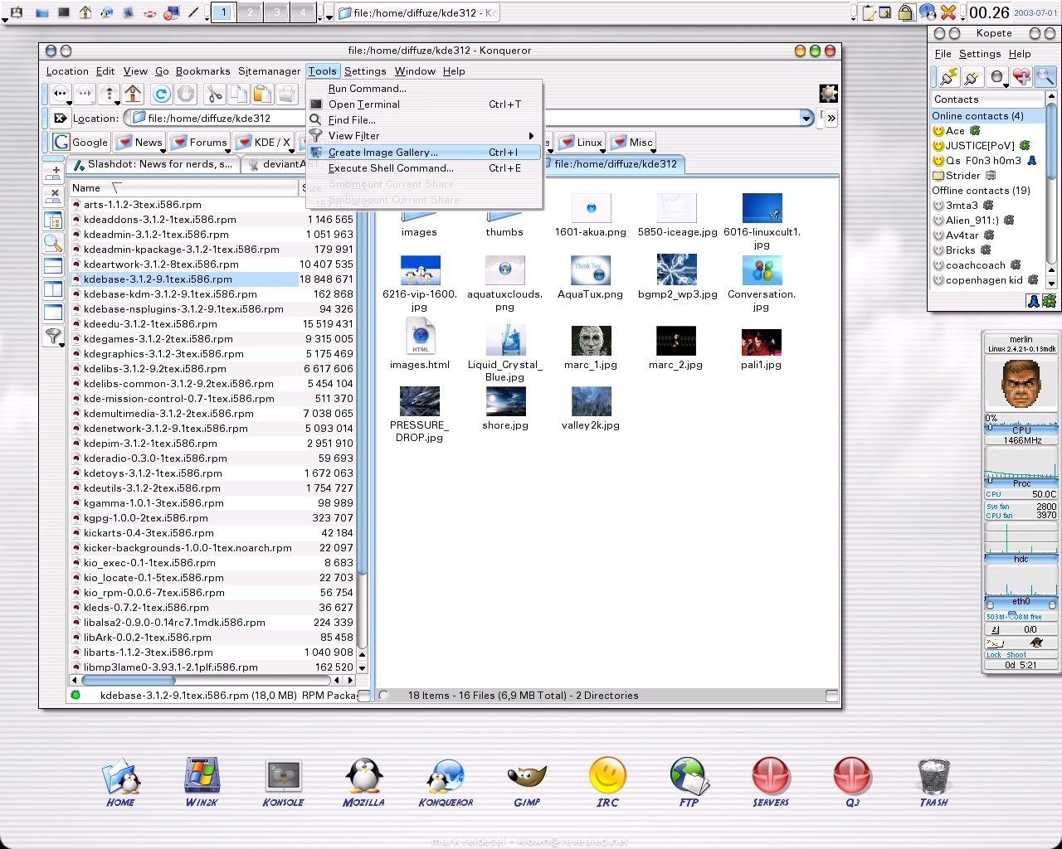Click the new tab icon in side toolbar
This screenshot has width=1062, height=849.
53,173
